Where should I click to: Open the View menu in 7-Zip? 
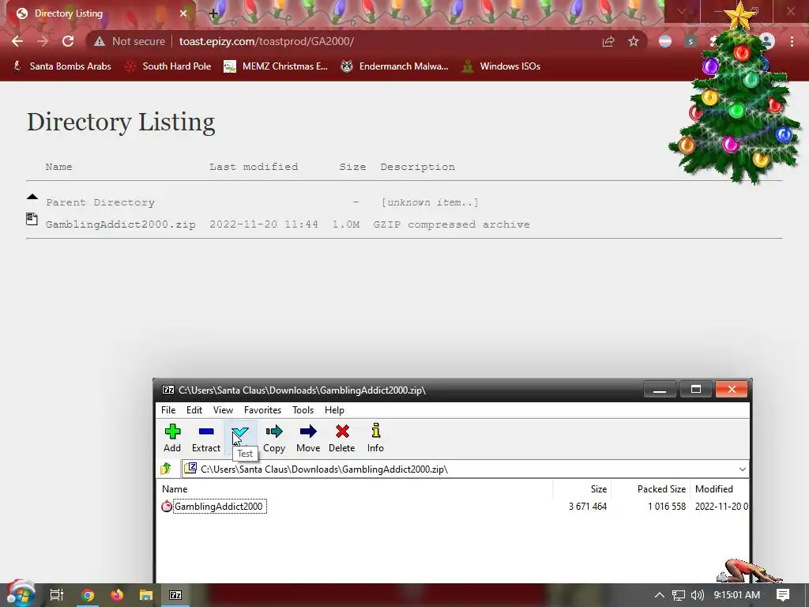point(223,410)
